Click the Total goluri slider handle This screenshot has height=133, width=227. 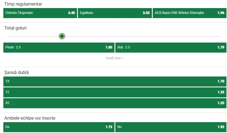[x=62, y=36]
